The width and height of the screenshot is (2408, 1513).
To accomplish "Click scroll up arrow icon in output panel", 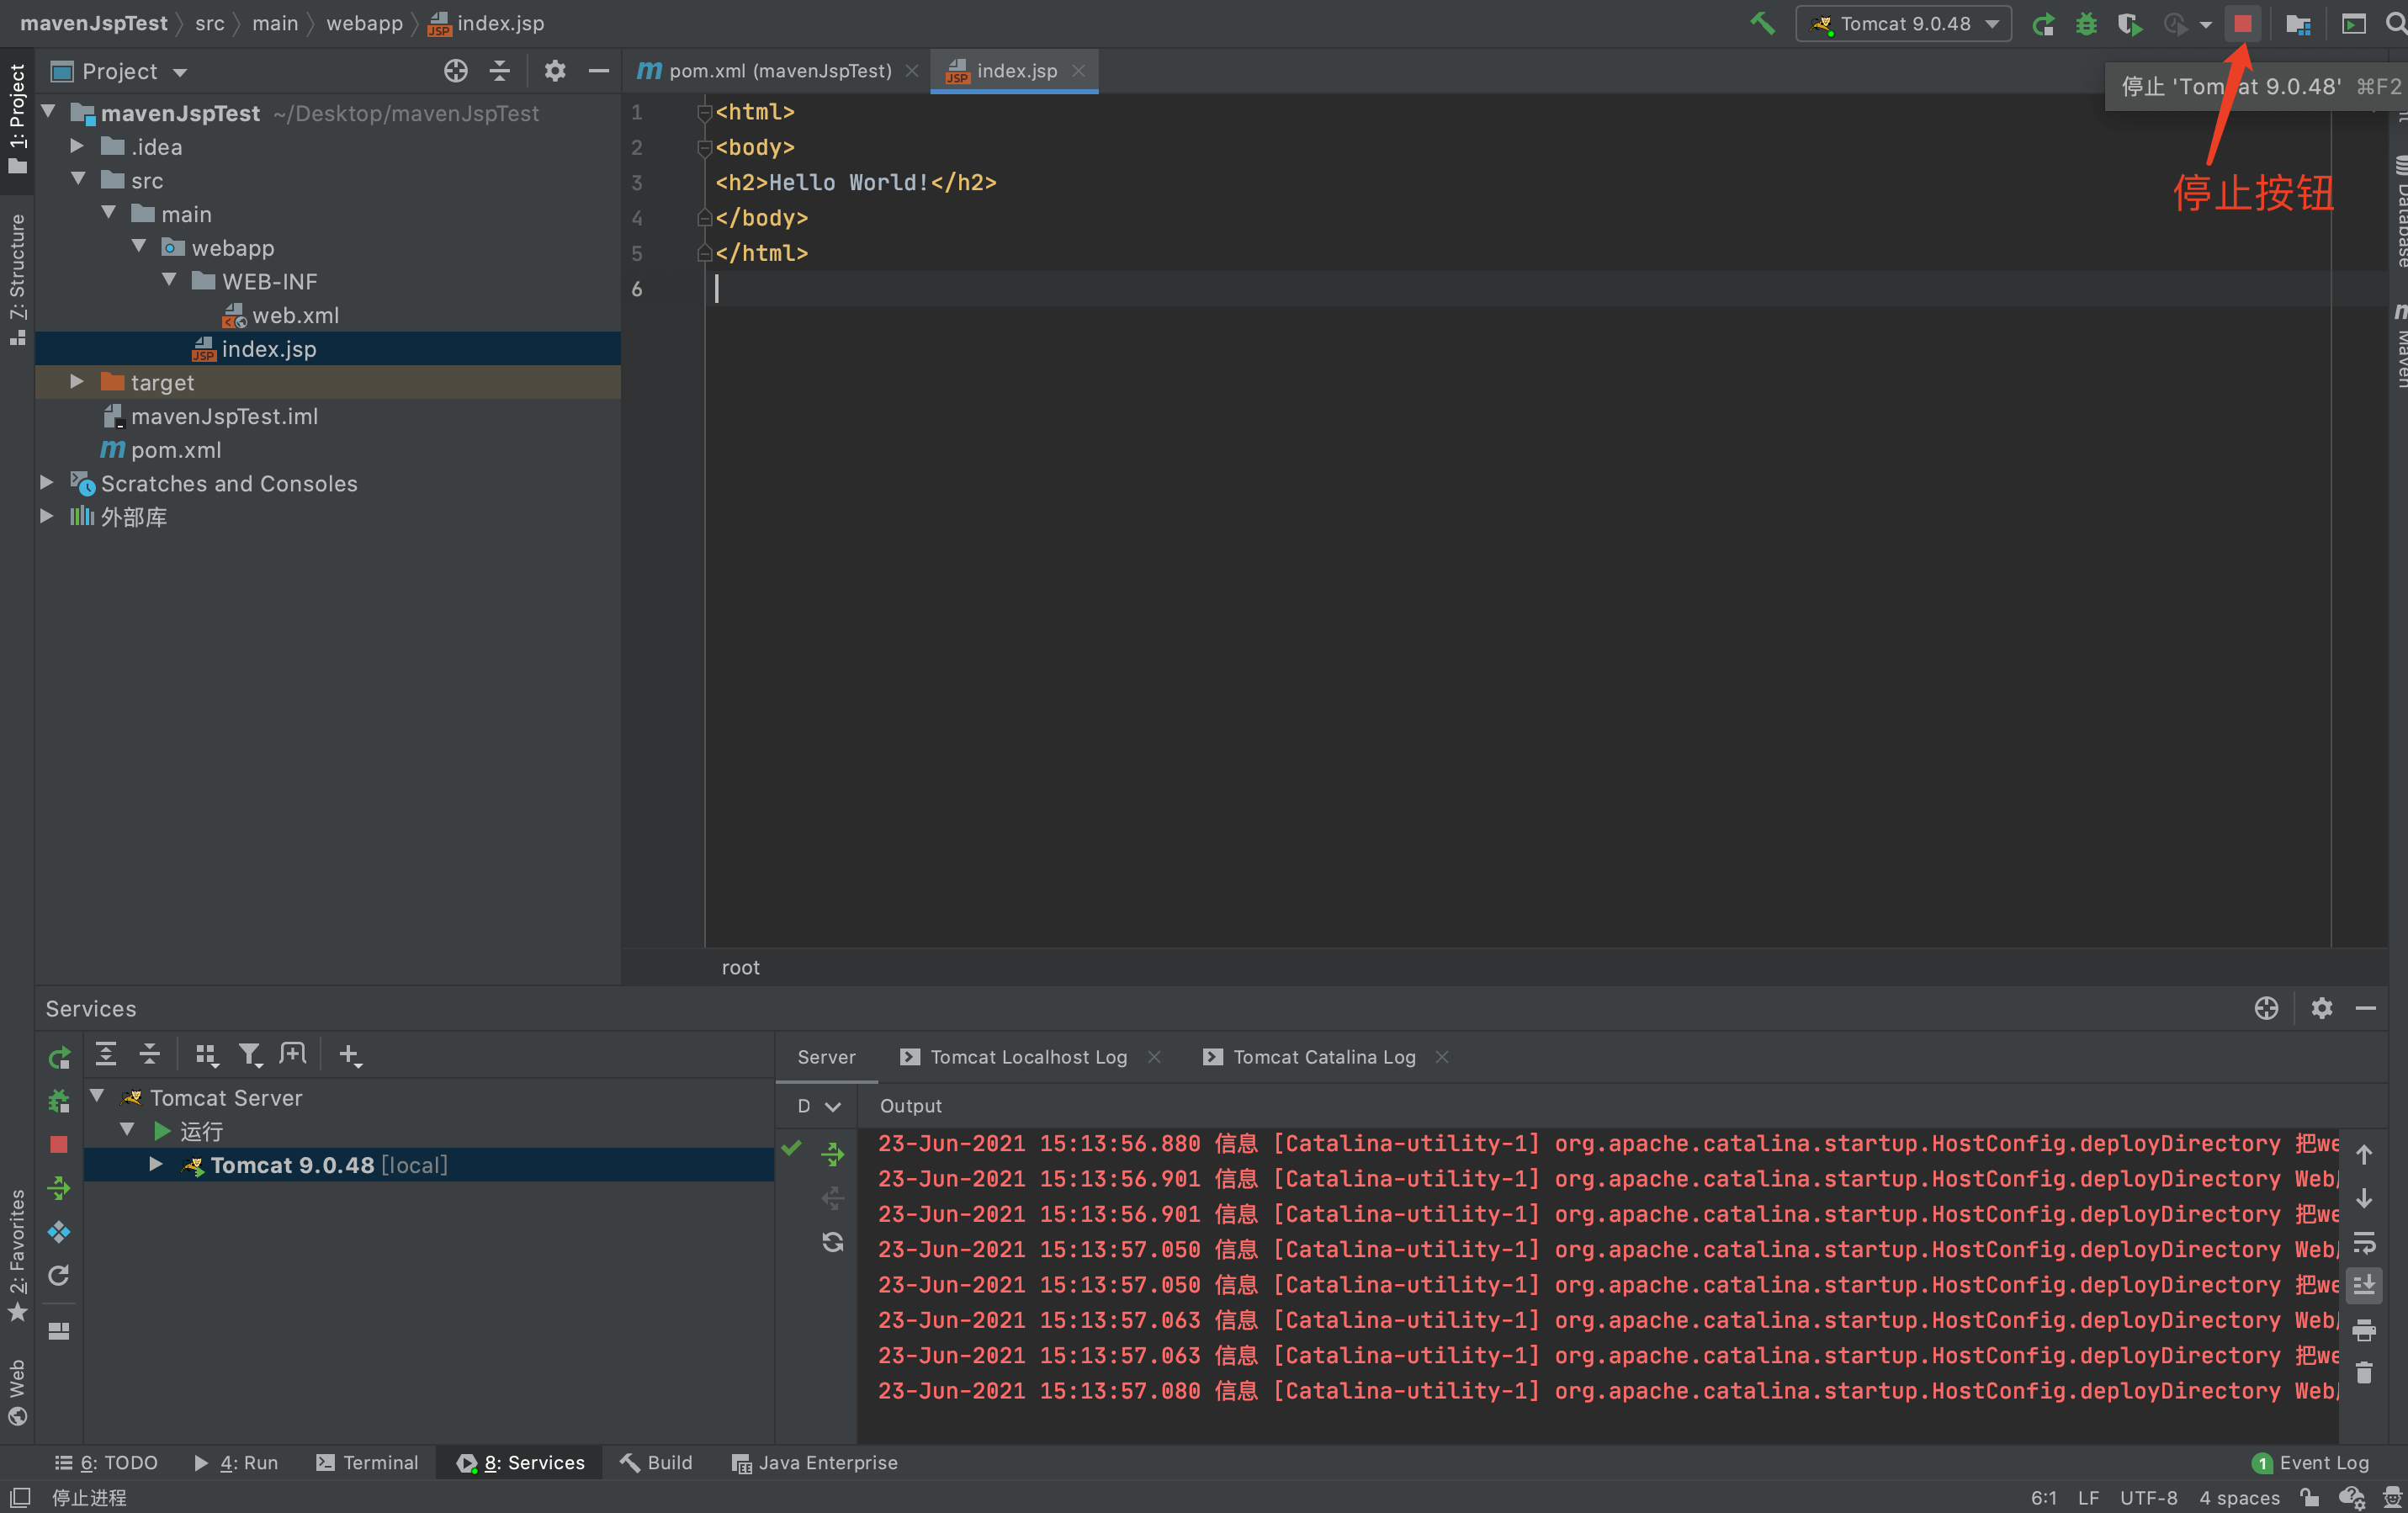I will (2364, 1154).
